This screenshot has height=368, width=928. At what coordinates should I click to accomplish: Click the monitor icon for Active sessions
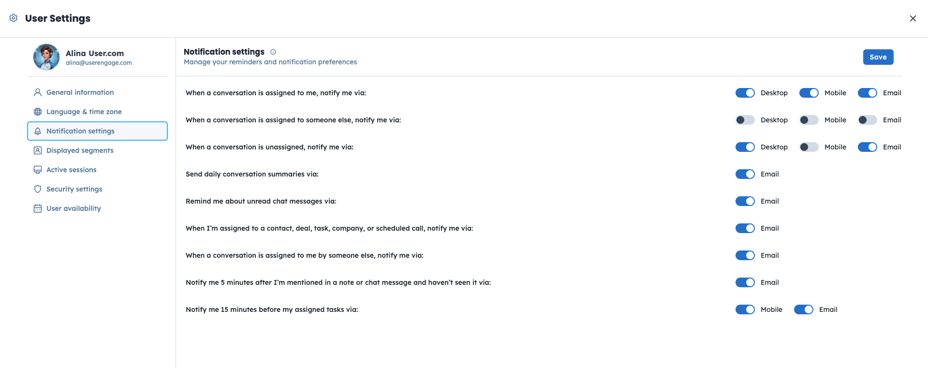pos(38,170)
